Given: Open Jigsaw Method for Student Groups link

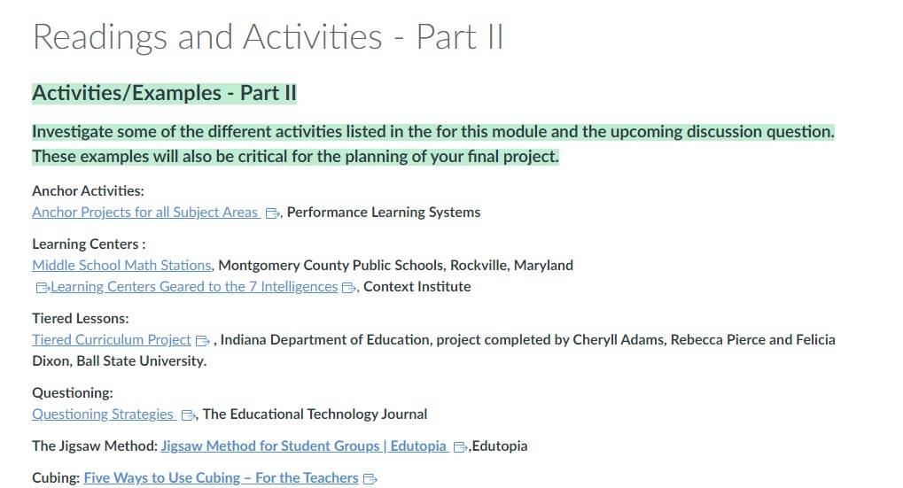Looking at the screenshot, I should pos(304,446).
